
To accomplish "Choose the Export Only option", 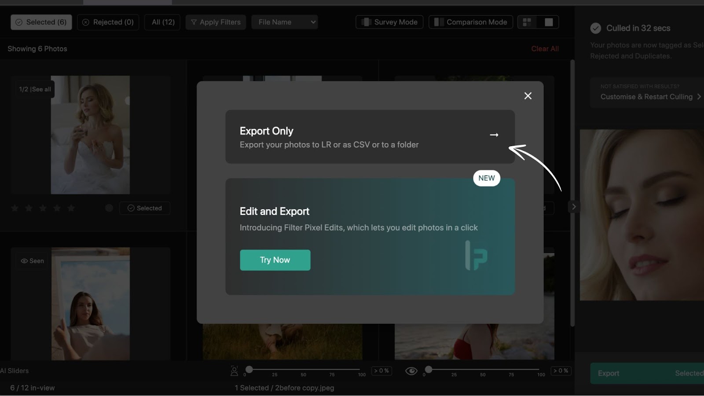I will click(x=370, y=137).
